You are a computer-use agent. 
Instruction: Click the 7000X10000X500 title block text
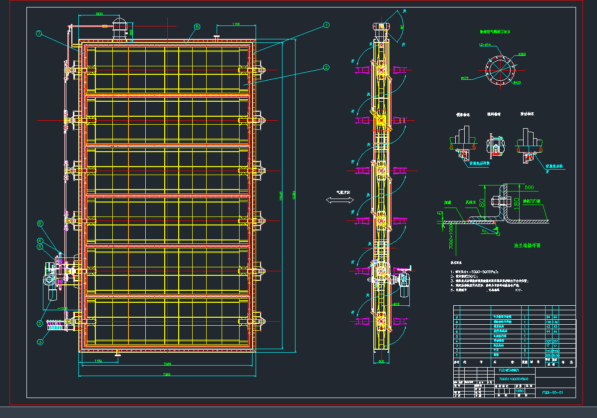(512, 379)
